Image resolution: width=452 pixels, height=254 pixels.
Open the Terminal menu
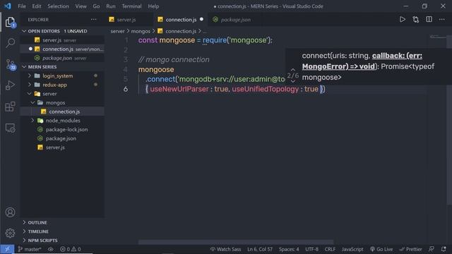point(131,6)
